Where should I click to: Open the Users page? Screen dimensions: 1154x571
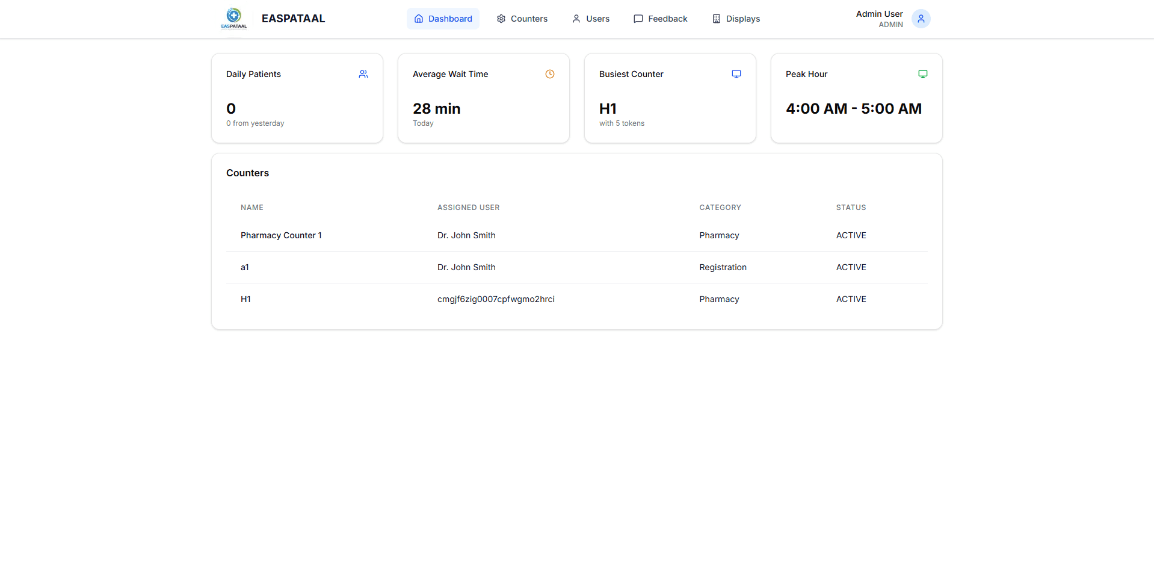click(x=597, y=19)
